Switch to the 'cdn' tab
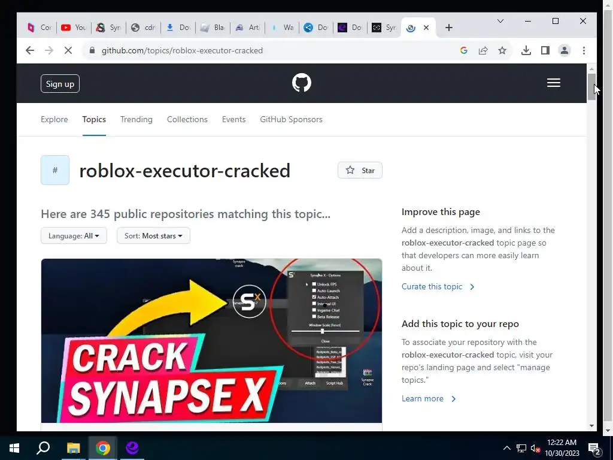 point(143,28)
